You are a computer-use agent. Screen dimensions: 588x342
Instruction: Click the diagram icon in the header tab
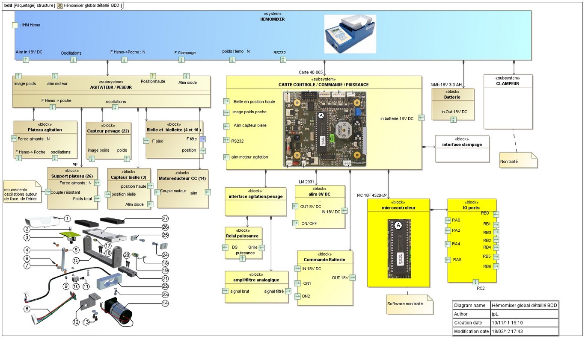tap(60, 6)
